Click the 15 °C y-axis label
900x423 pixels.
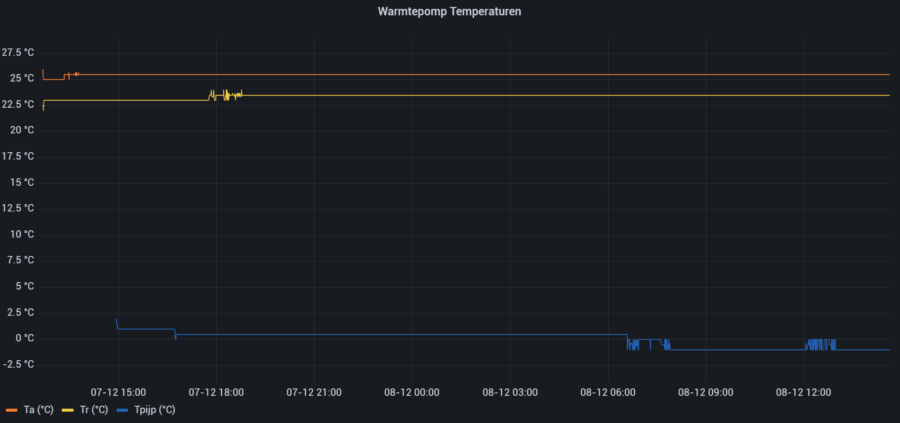tap(22, 182)
